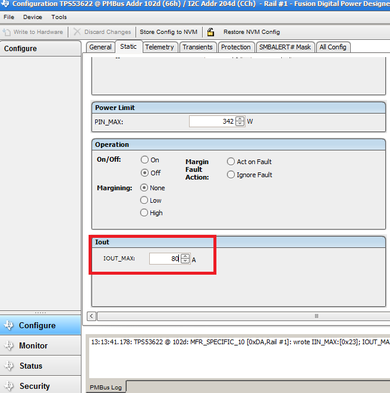Open the File menu
The height and width of the screenshot is (393, 390).
tap(9, 17)
